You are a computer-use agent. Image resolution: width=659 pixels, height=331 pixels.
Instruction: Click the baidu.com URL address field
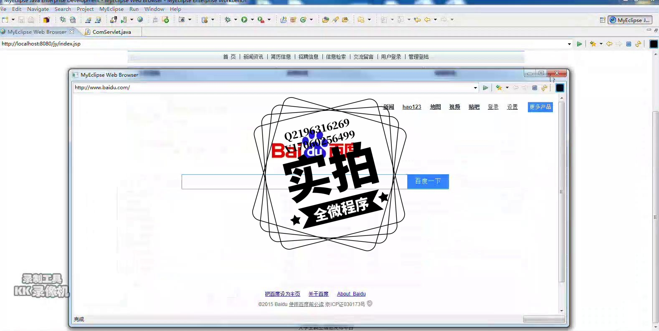(x=273, y=88)
